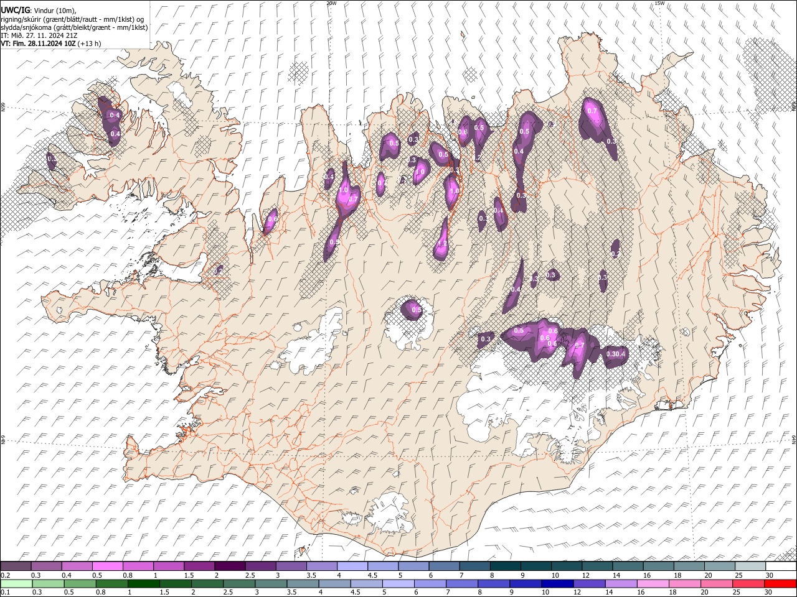Click the '0.7' value in northeast snow patch

coord(592,111)
